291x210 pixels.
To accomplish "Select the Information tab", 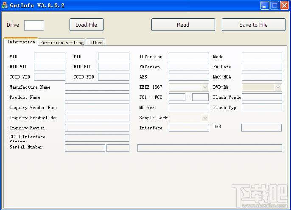I will coord(21,42).
